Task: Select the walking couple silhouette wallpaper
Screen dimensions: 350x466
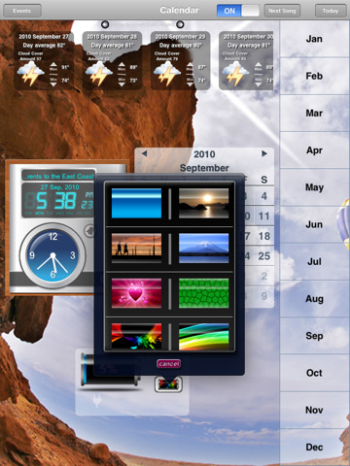Action: 136,249
